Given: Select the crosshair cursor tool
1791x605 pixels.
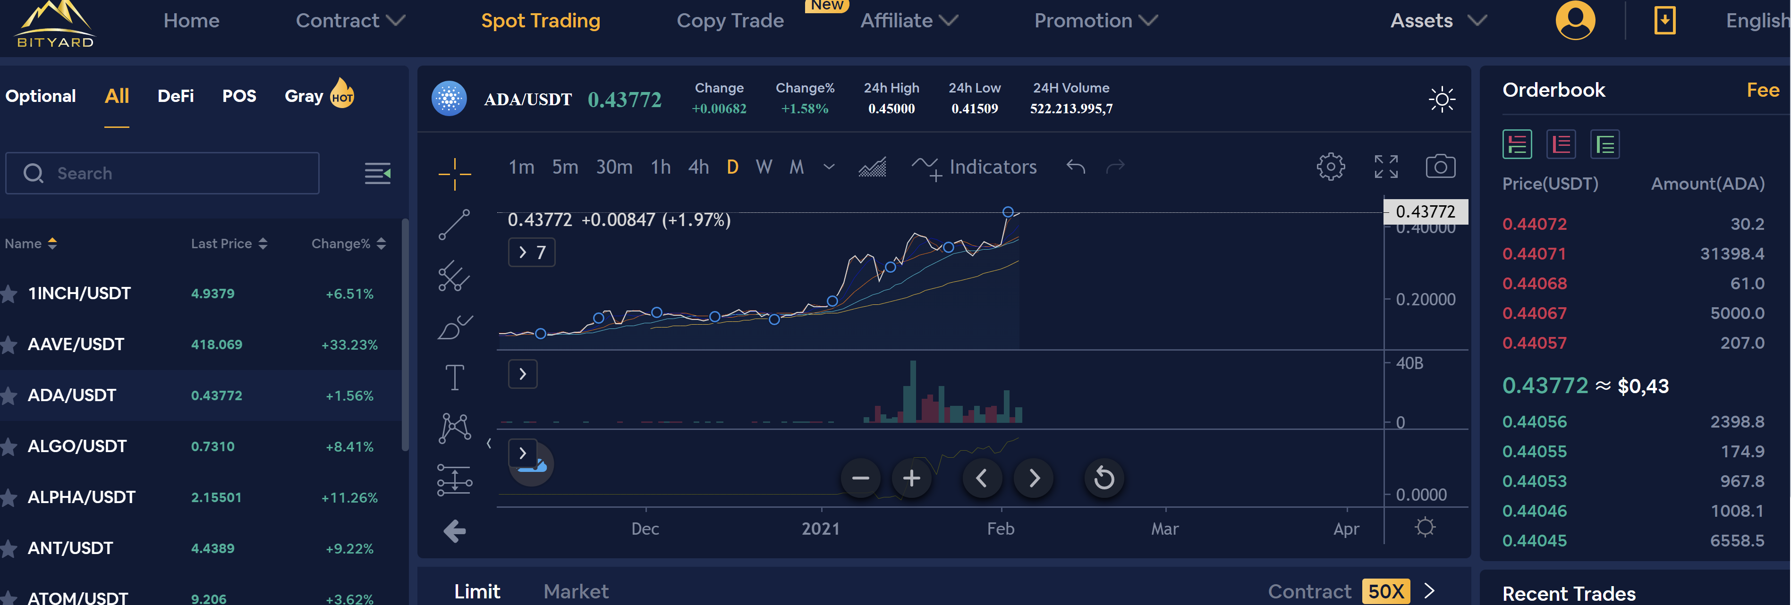Looking at the screenshot, I should click(x=454, y=174).
